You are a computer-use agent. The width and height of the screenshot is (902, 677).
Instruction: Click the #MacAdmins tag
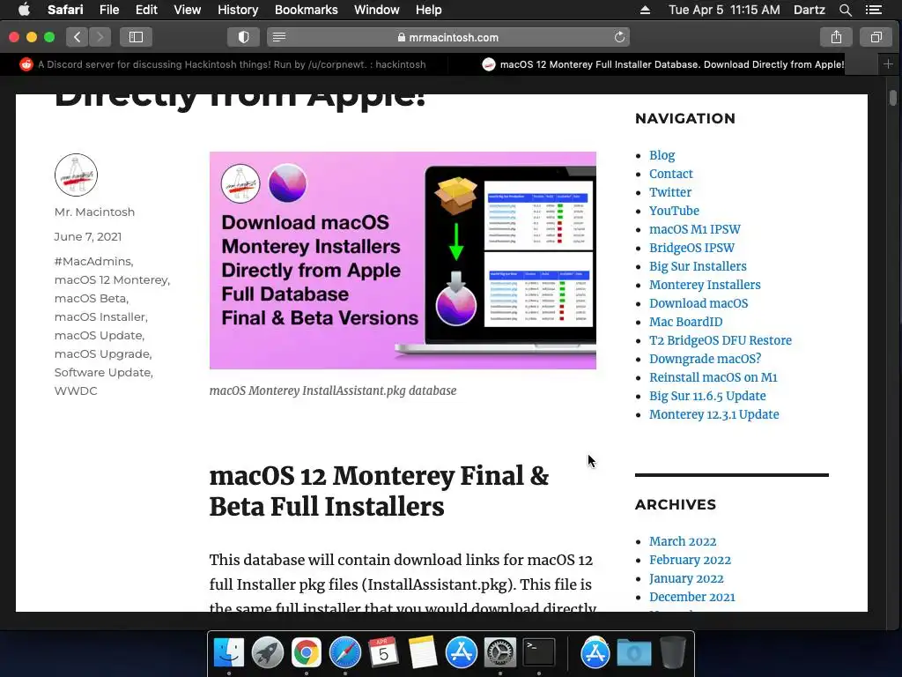pyautogui.click(x=92, y=261)
